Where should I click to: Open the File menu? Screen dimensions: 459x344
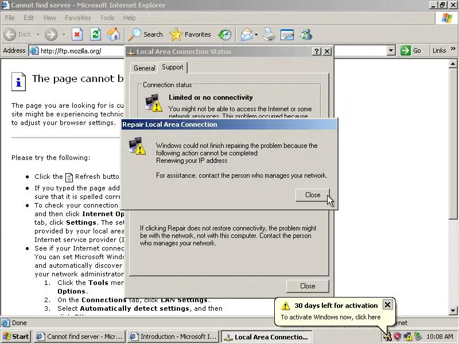pyautogui.click(x=10, y=18)
